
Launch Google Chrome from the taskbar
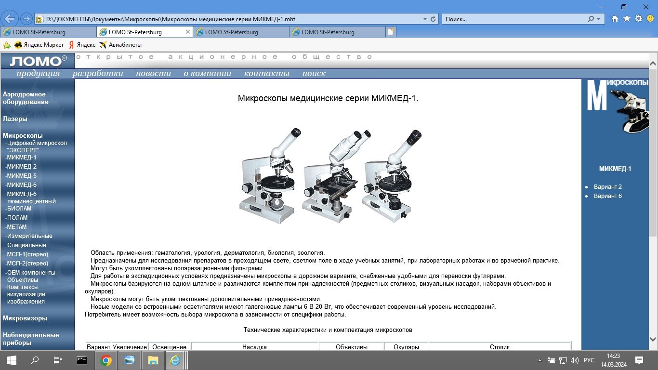[x=106, y=360]
